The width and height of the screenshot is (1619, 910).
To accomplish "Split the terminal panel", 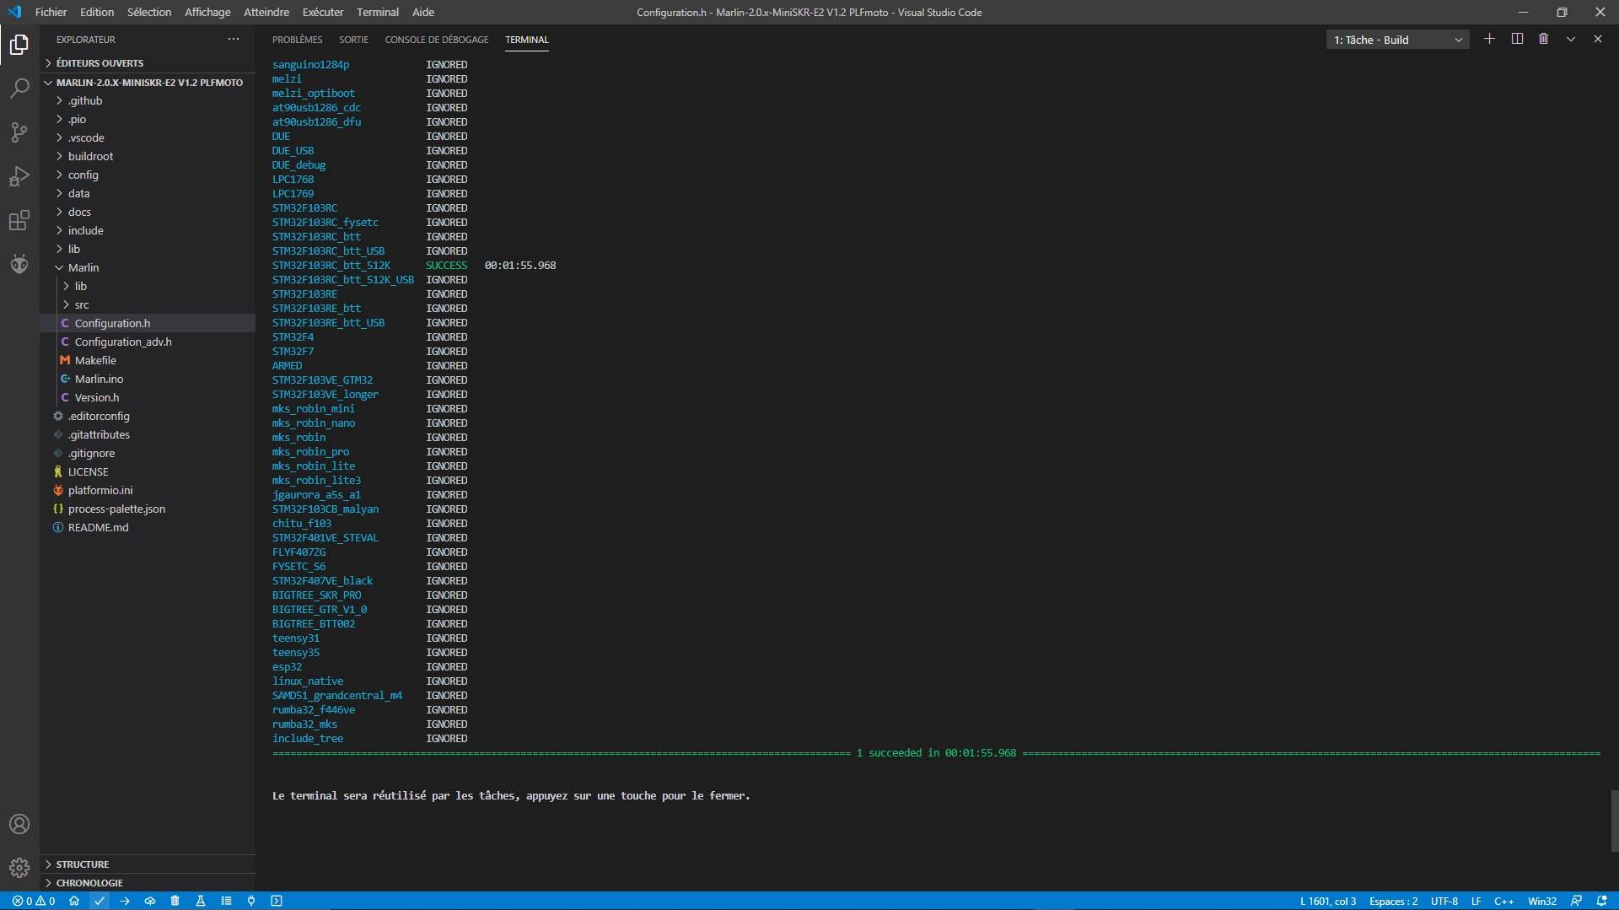I will 1517,39.
